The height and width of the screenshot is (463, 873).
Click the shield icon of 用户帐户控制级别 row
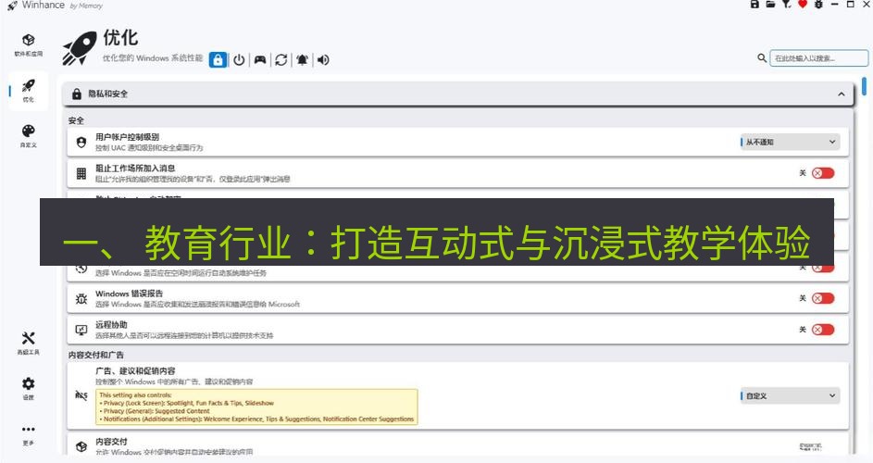[81, 143]
